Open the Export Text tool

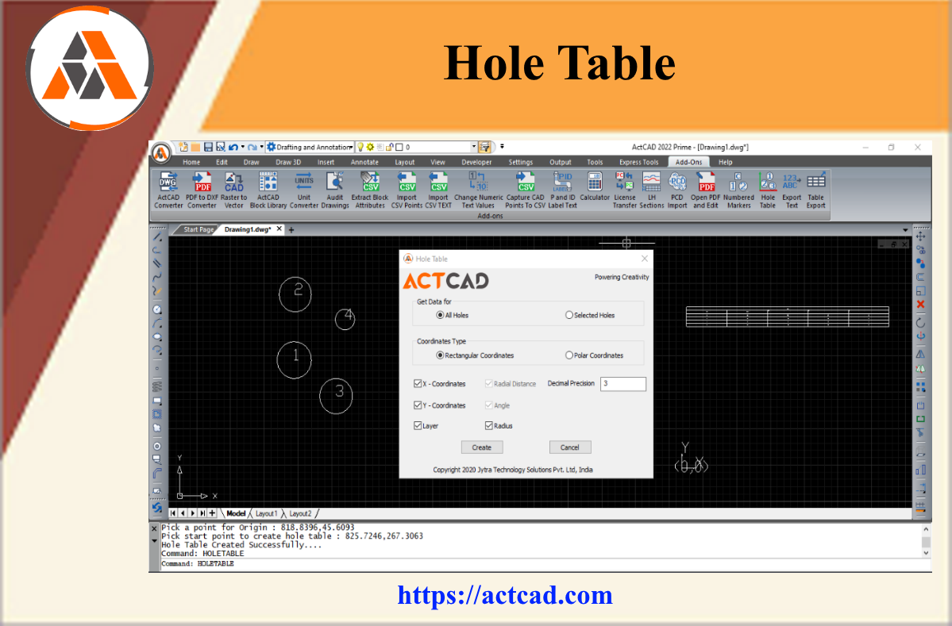point(792,190)
